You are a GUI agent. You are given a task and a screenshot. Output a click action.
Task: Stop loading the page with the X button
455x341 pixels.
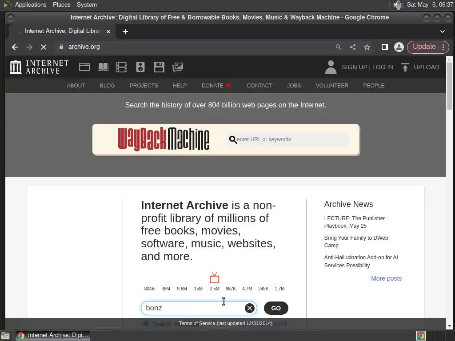(x=44, y=47)
